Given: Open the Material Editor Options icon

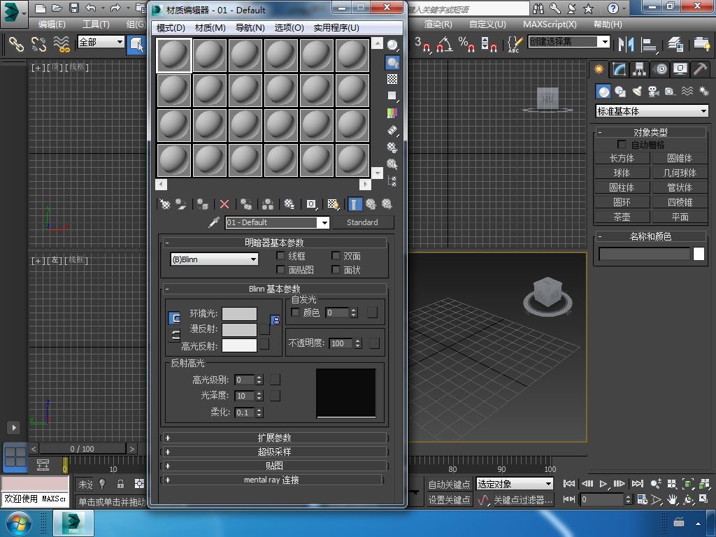Looking at the screenshot, I should [392, 147].
